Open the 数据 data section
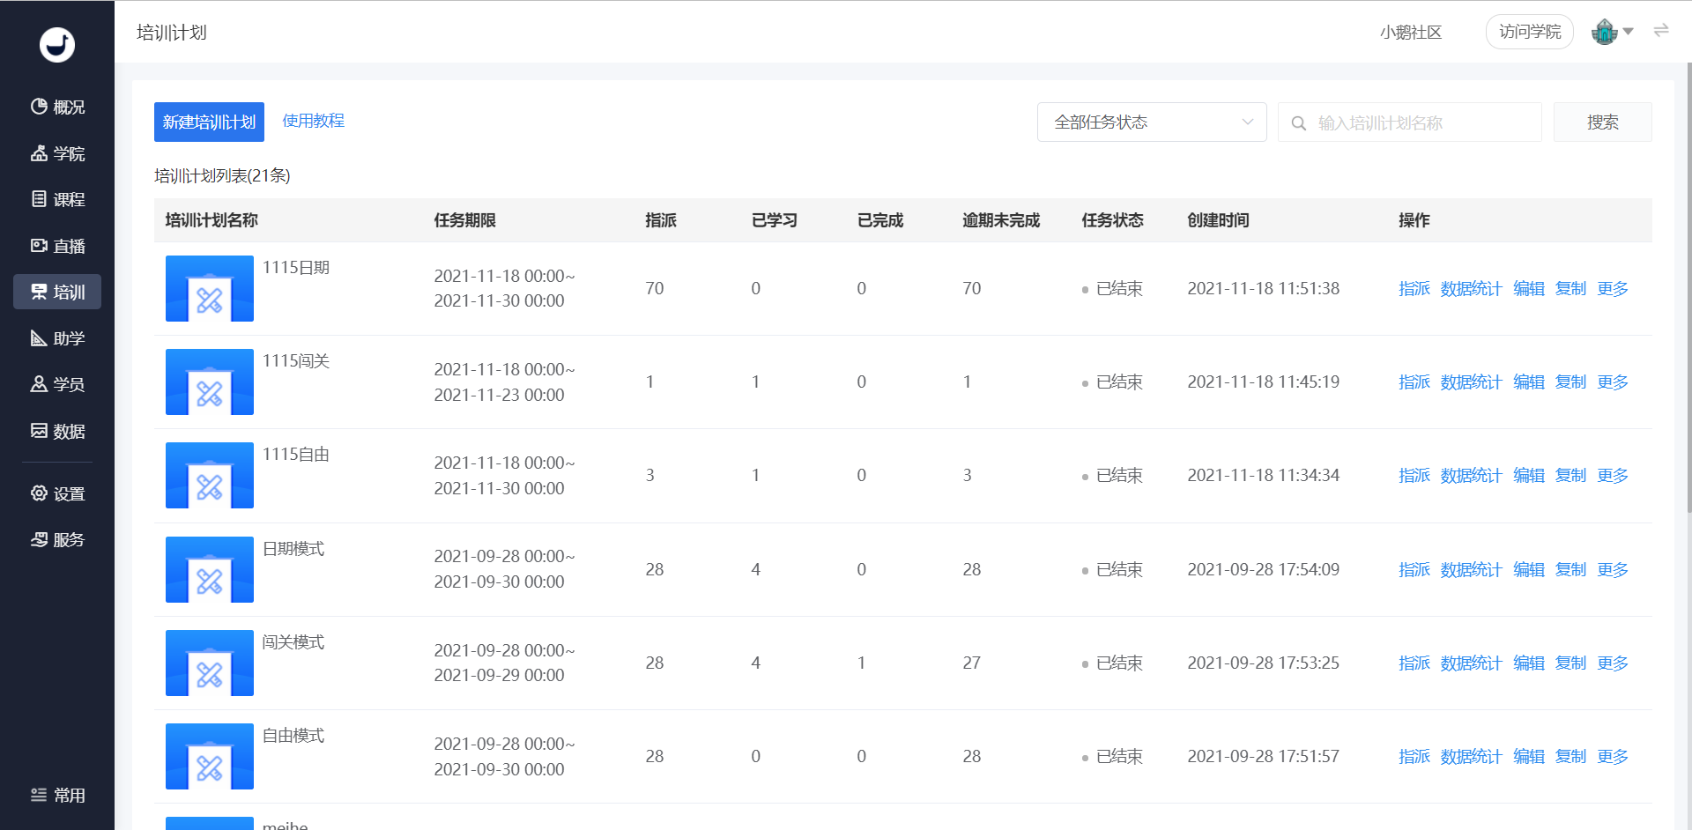The image size is (1692, 830). (57, 431)
